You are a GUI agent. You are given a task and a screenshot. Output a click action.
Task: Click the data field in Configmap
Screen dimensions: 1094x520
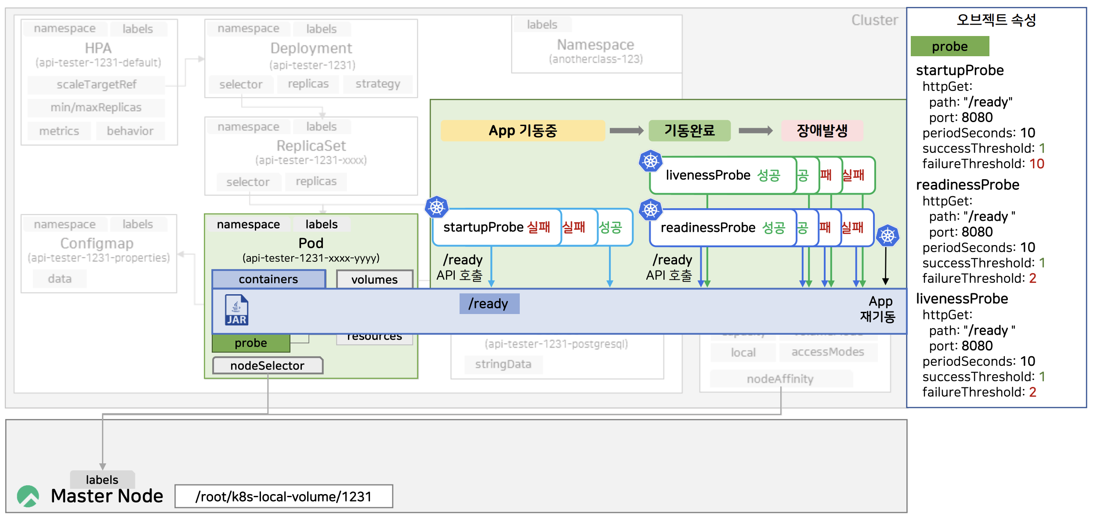point(60,279)
